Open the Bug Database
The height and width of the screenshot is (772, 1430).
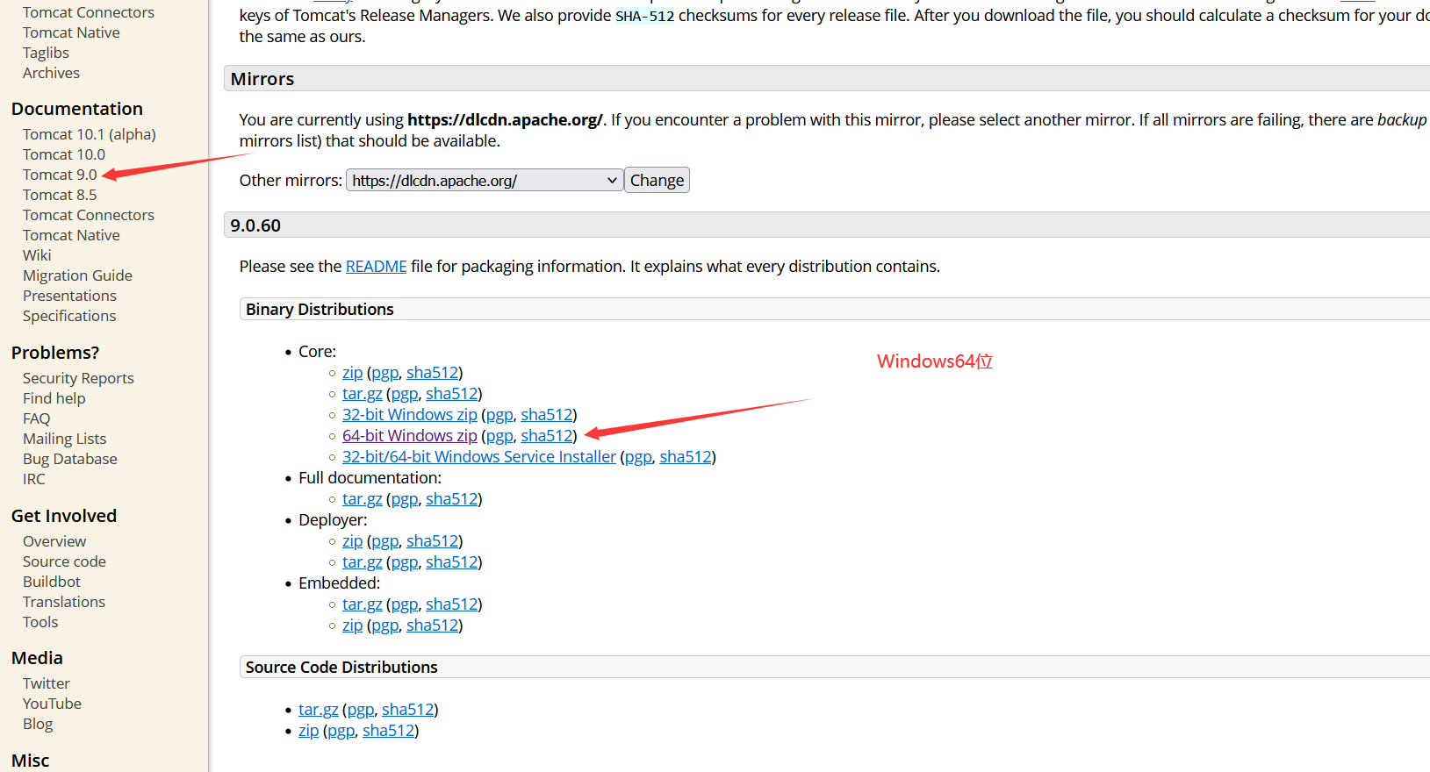pos(70,459)
